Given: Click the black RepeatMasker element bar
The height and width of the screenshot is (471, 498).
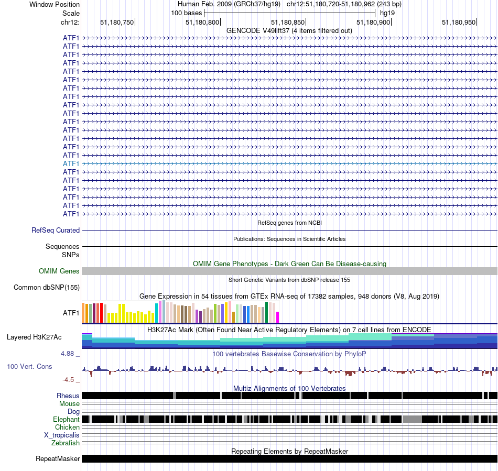Looking at the screenshot, I should 289,458.
